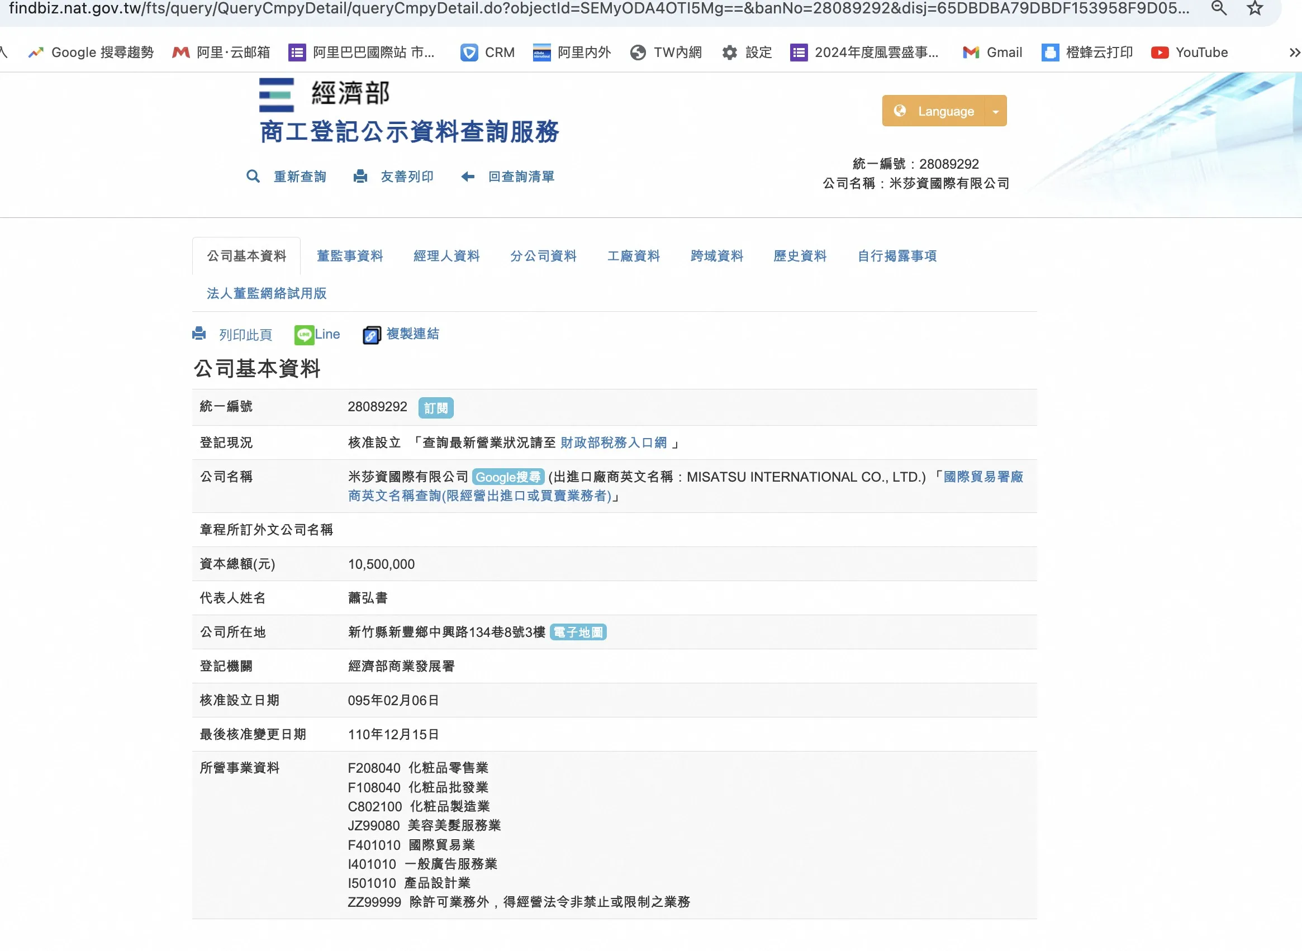Show hidden bookmarks overflow chevron
Image resolution: width=1302 pixels, height=951 pixels.
[1294, 53]
